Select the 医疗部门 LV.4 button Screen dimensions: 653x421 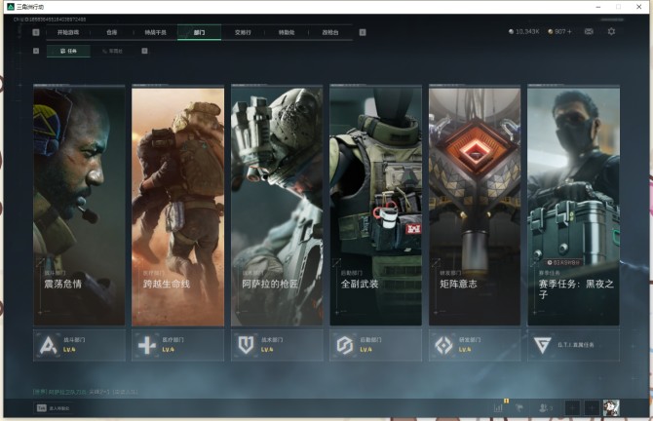point(177,345)
